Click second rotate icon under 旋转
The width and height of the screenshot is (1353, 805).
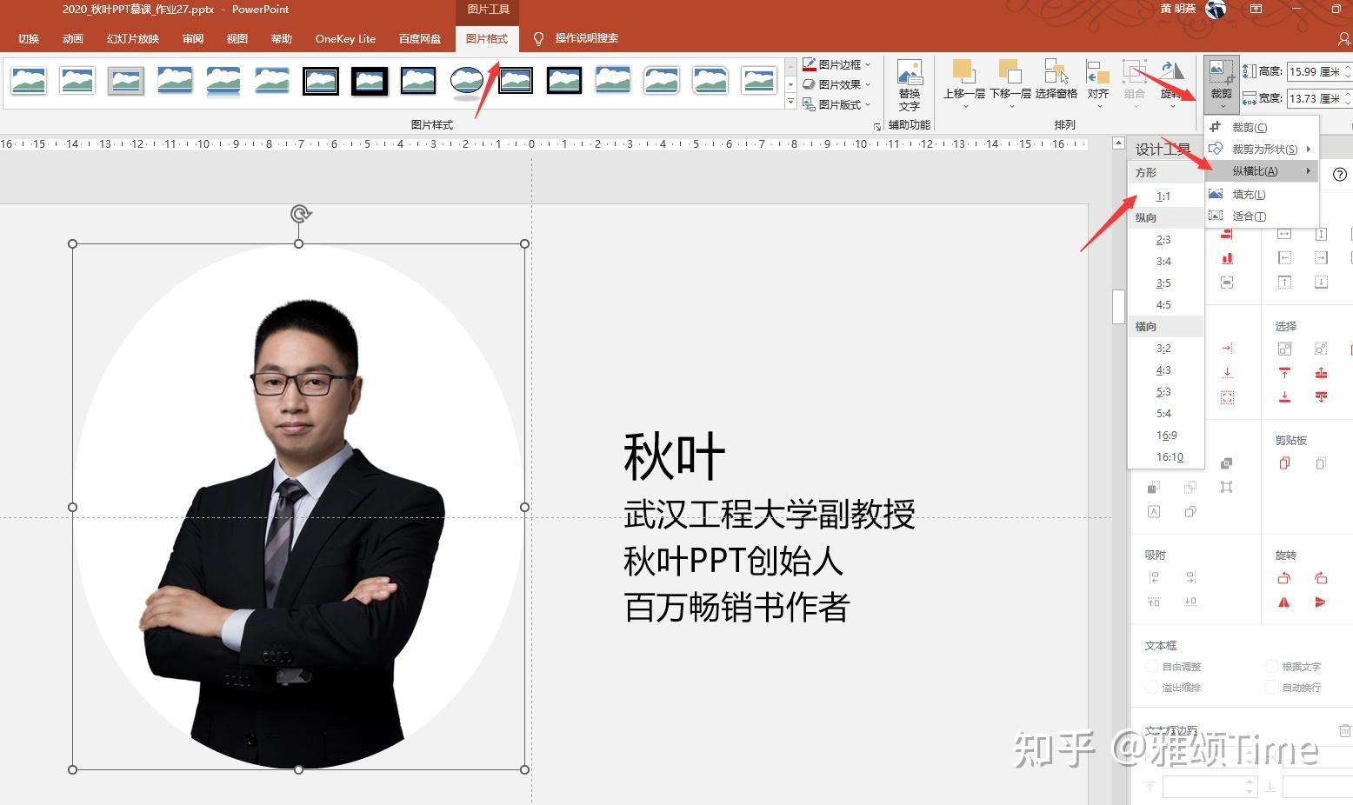(1321, 578)
